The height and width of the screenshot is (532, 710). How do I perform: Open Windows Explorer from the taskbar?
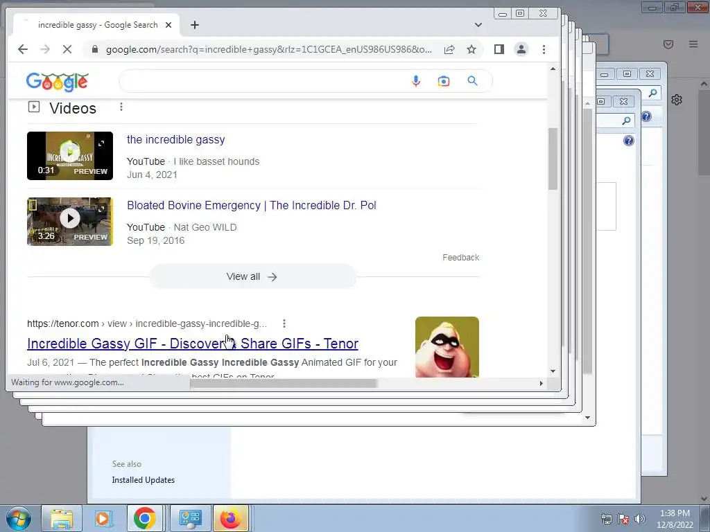[x=62, y=518]
